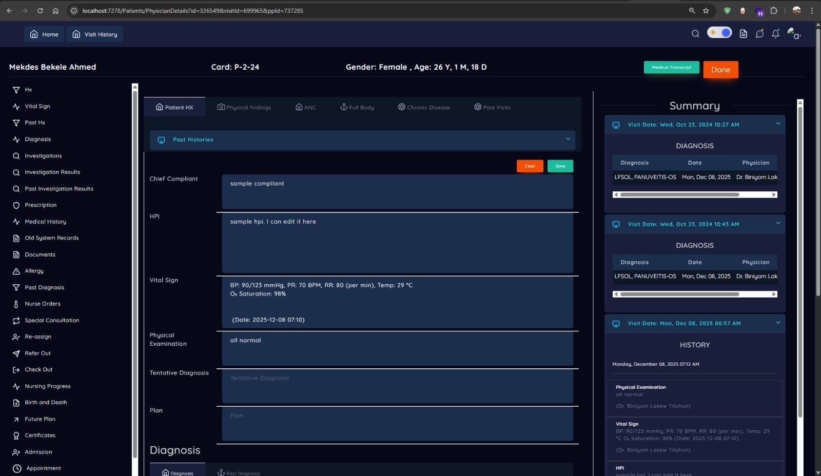
Task: Open the browser extensions puzzle icon
Action: click(774, 10)
